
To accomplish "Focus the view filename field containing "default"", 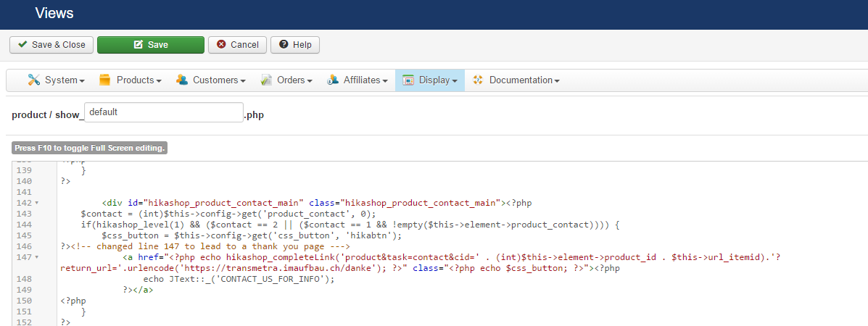I will 164,113.
